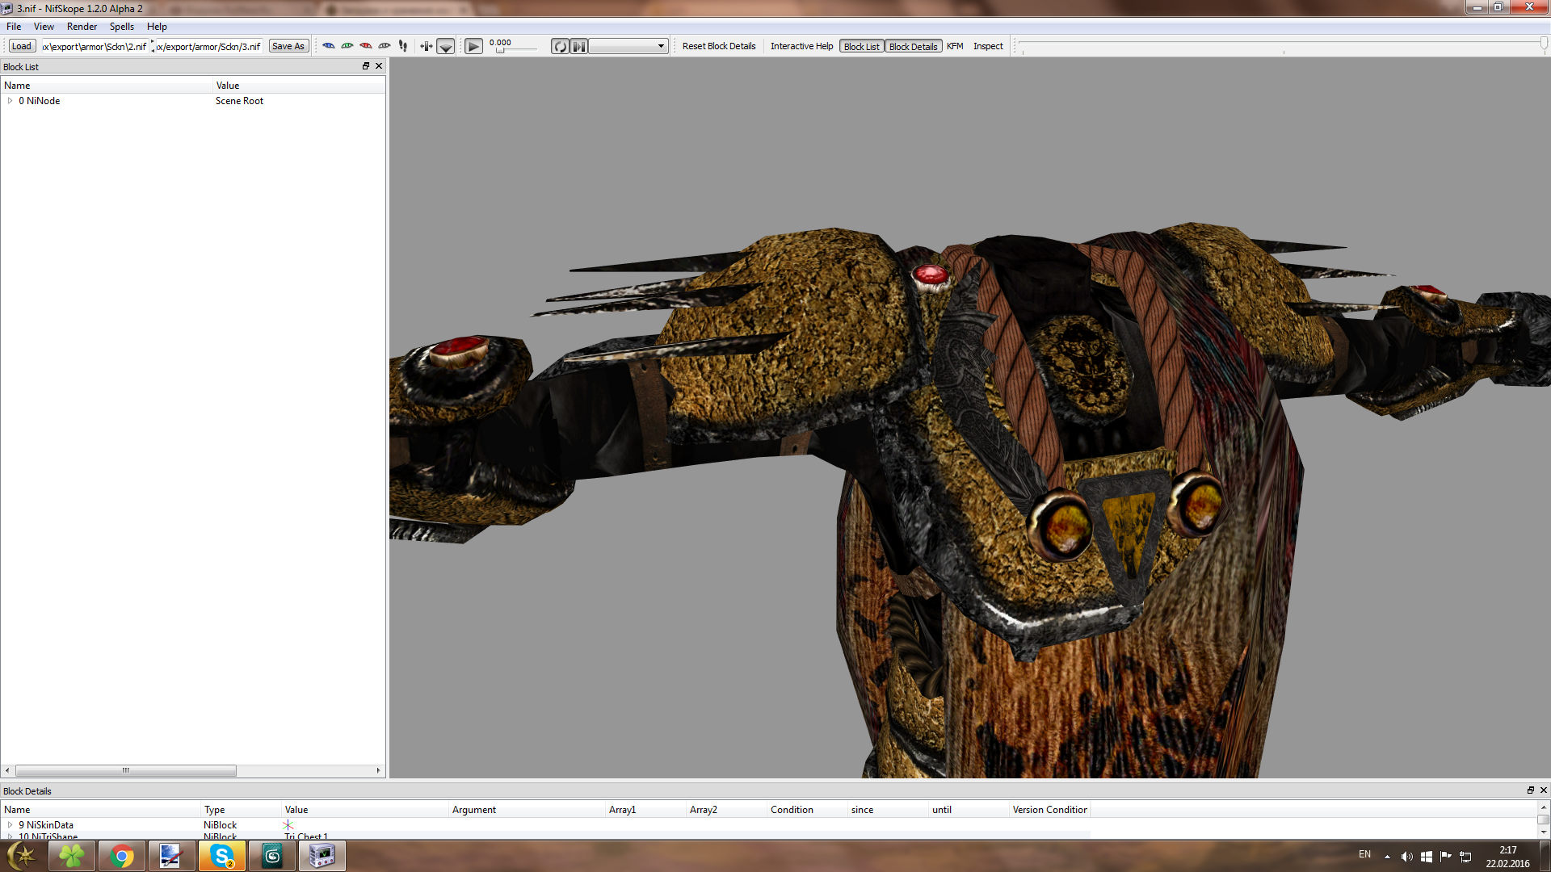
Task: Toggle KFM panel
Action: 955,46
